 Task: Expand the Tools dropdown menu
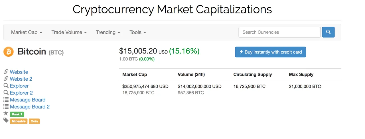point(138,32)
